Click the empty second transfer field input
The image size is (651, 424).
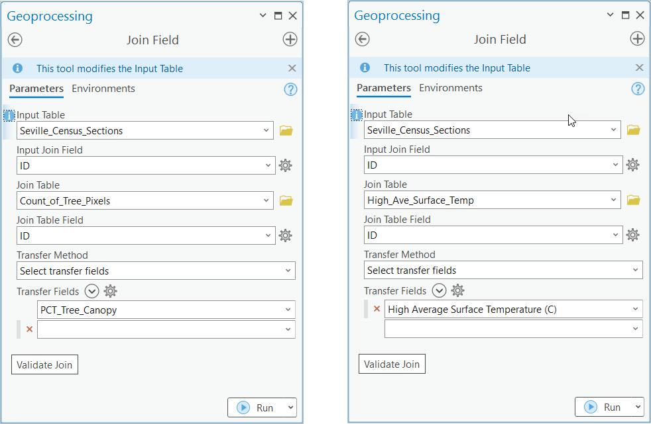166,329
